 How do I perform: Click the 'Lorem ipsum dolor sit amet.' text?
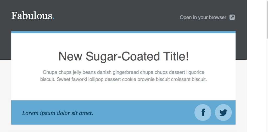(58, 113)
